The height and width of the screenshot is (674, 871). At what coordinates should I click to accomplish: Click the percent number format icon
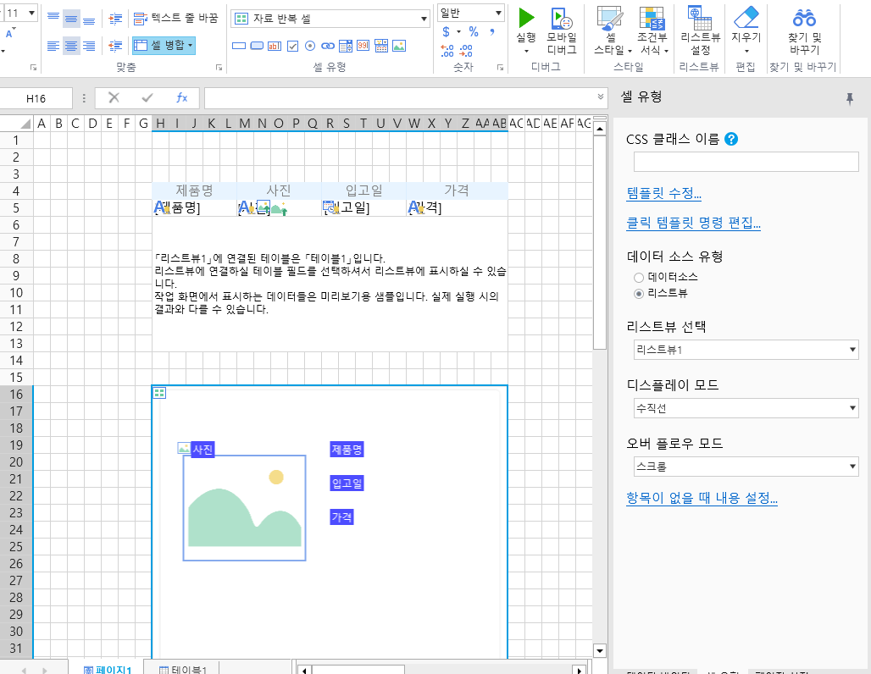(473, 31)
